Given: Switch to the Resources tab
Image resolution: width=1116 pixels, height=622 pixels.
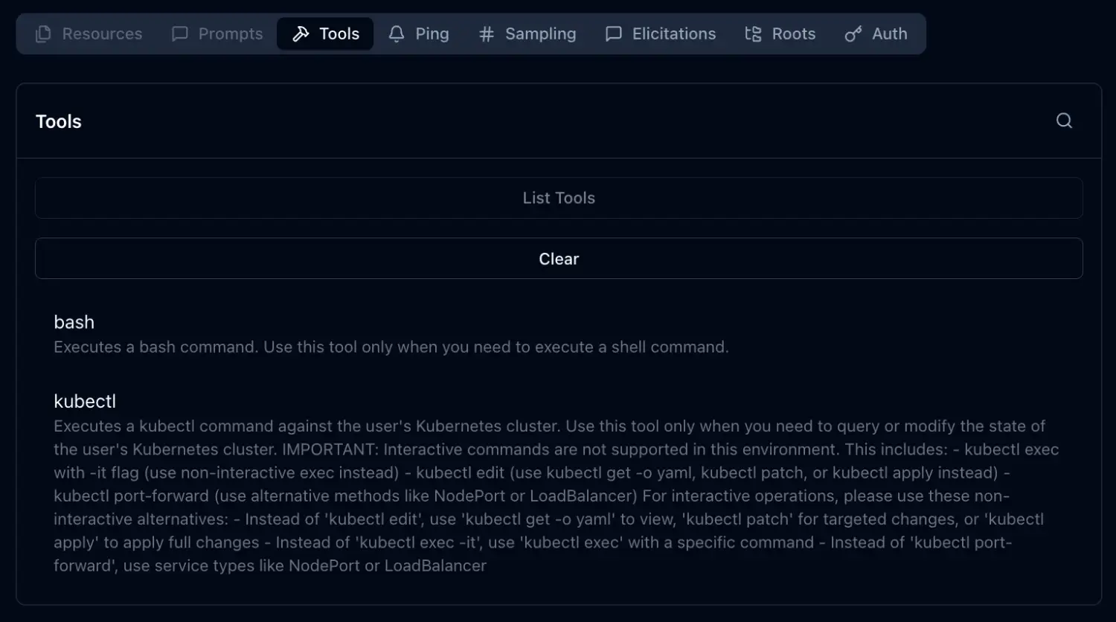Looking at the screenshot, I should (x=102, y=34).
